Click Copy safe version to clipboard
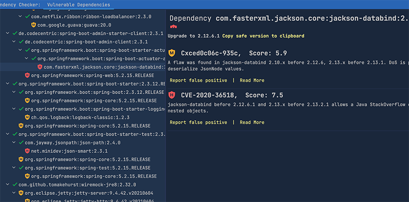 (x=263, y=36)
